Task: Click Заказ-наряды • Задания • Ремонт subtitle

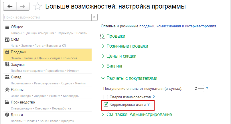Action: point(45,96)
